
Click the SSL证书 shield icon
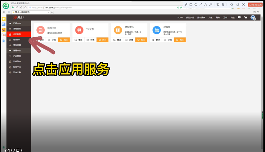click(79, 30)
